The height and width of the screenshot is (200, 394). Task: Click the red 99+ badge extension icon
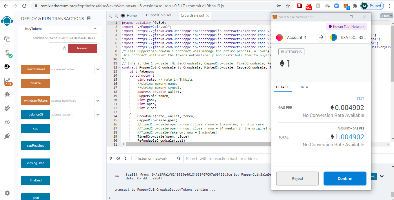tap(309, 6)
